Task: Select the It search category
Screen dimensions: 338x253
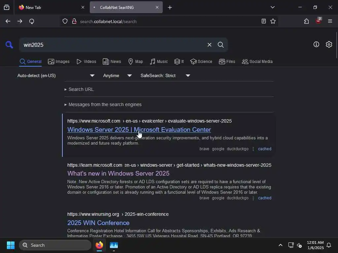Action: pyautogui.click(x=179, y=62)
